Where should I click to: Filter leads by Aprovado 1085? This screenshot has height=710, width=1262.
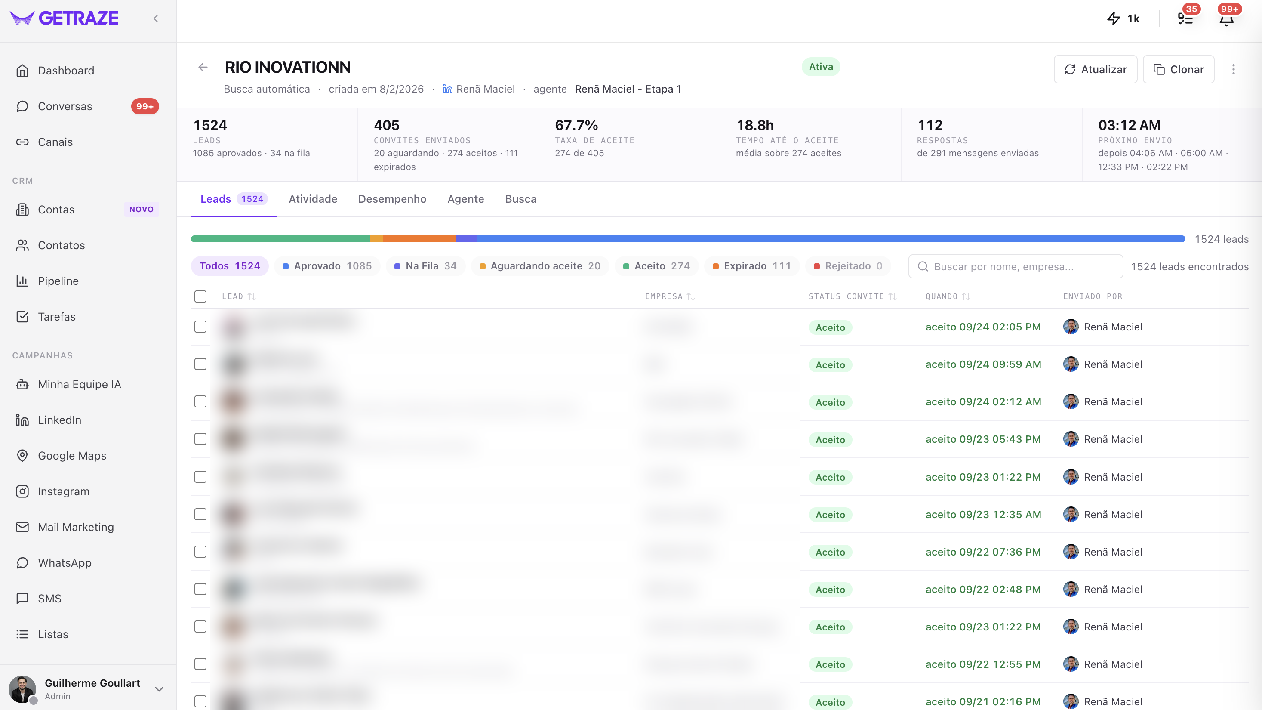point(327,266)
